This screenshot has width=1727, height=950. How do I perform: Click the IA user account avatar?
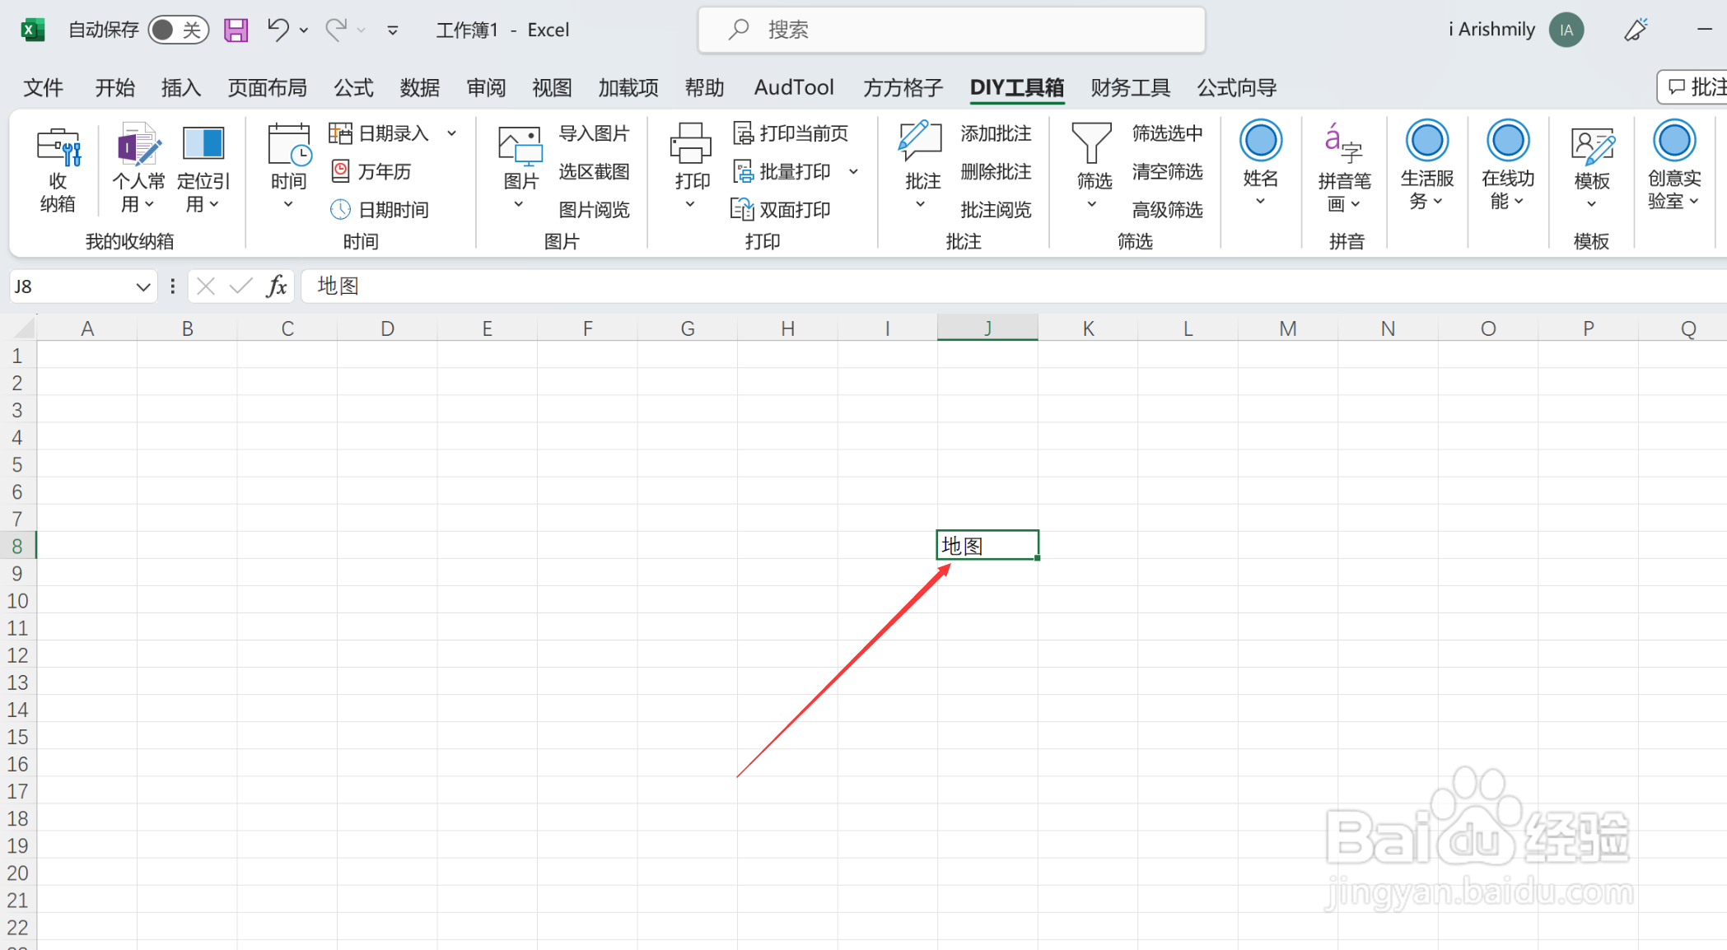click(x=1566, y=30)
